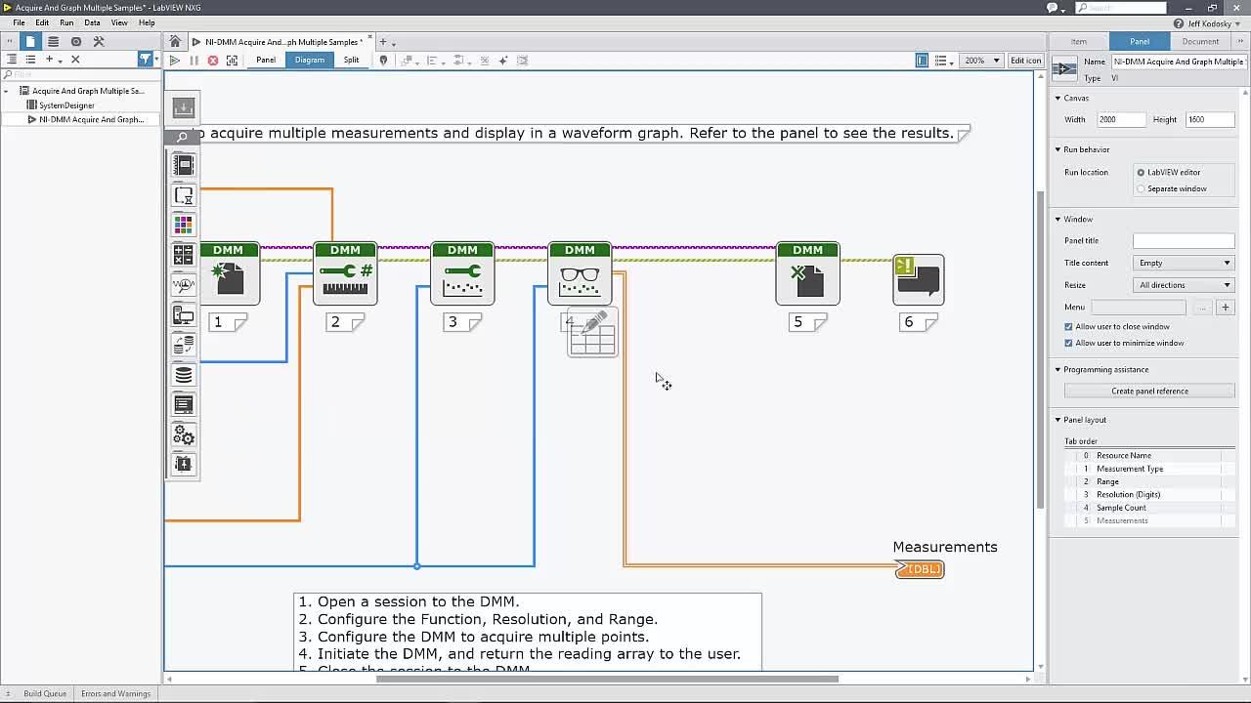Open the Data Types color grid palette
1251x703 pixels.
(x=183, y=225)
